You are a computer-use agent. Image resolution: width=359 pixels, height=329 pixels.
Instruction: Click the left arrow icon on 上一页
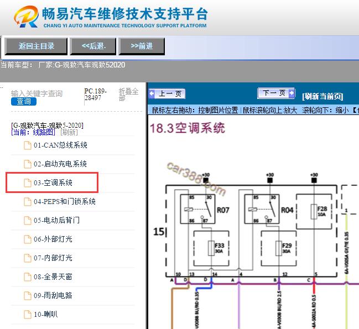tap(152, 93)
